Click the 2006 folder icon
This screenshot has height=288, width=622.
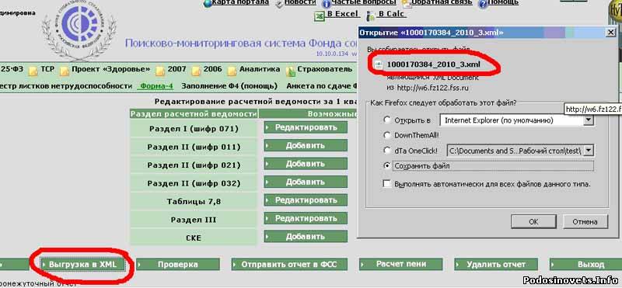pos(197,71)
